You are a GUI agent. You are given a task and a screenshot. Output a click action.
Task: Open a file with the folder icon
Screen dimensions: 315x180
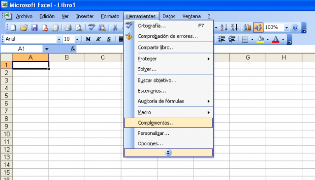(24, 27)
